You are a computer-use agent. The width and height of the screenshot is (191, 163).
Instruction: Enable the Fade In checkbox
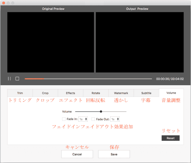point(64,119)
